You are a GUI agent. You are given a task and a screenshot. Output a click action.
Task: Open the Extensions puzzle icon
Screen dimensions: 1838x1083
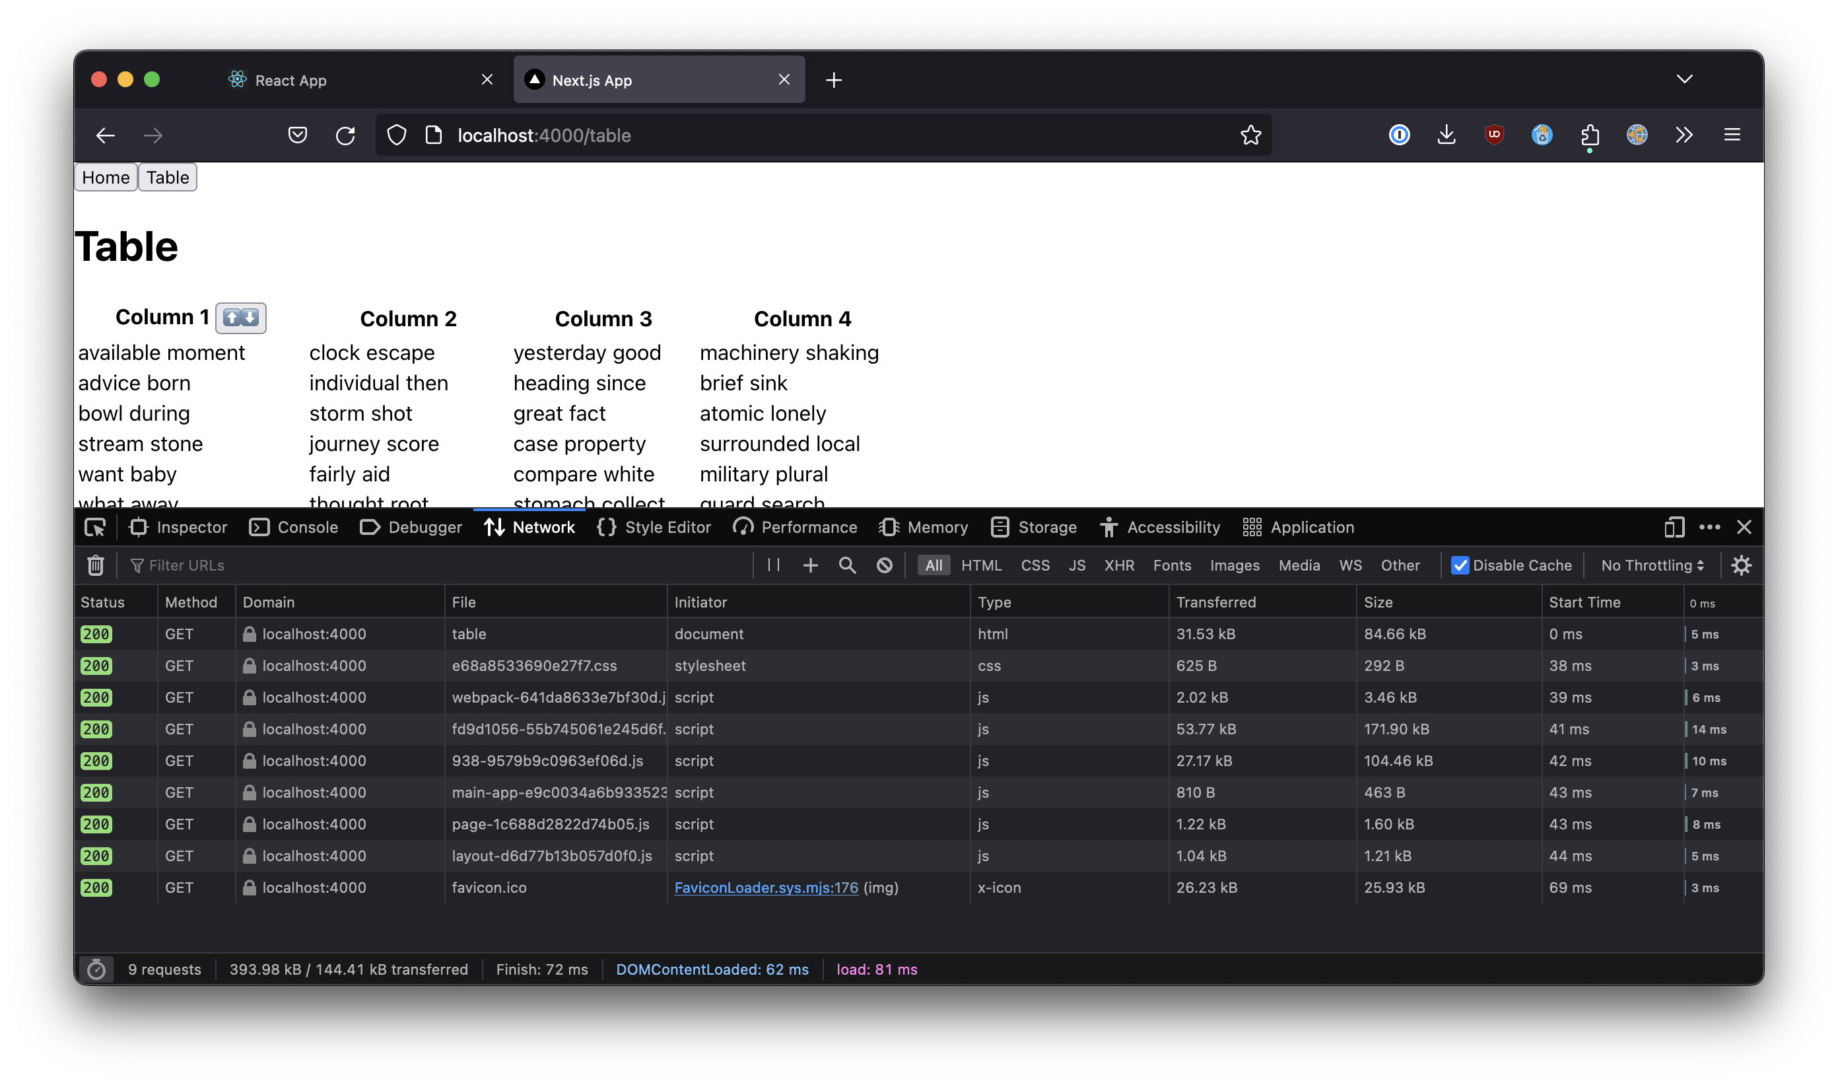pos(1589,135)
